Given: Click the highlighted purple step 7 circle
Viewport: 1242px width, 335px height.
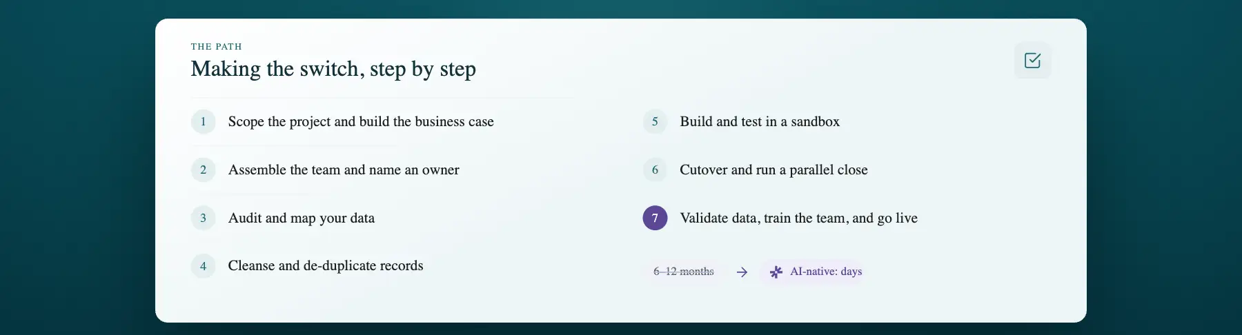Looking at the screenshot, I should point(655,218).
